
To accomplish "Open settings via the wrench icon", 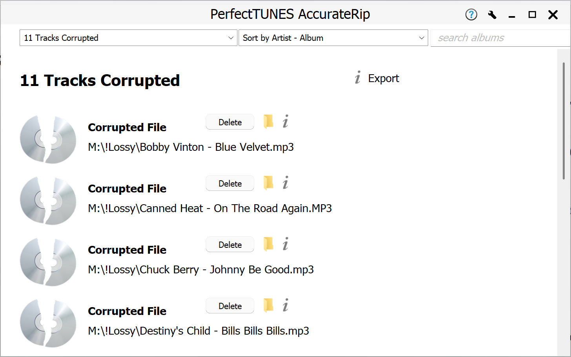I will point(492,15).
